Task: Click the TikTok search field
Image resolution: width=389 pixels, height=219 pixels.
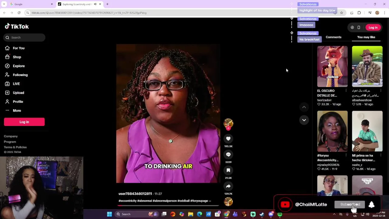Action: coord(25,37)
